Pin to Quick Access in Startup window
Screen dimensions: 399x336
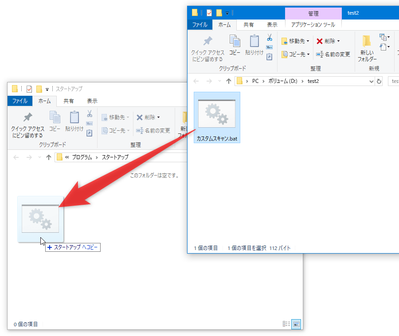(x=27, y=125)
